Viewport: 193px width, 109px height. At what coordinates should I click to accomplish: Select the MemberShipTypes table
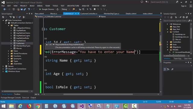23,46
